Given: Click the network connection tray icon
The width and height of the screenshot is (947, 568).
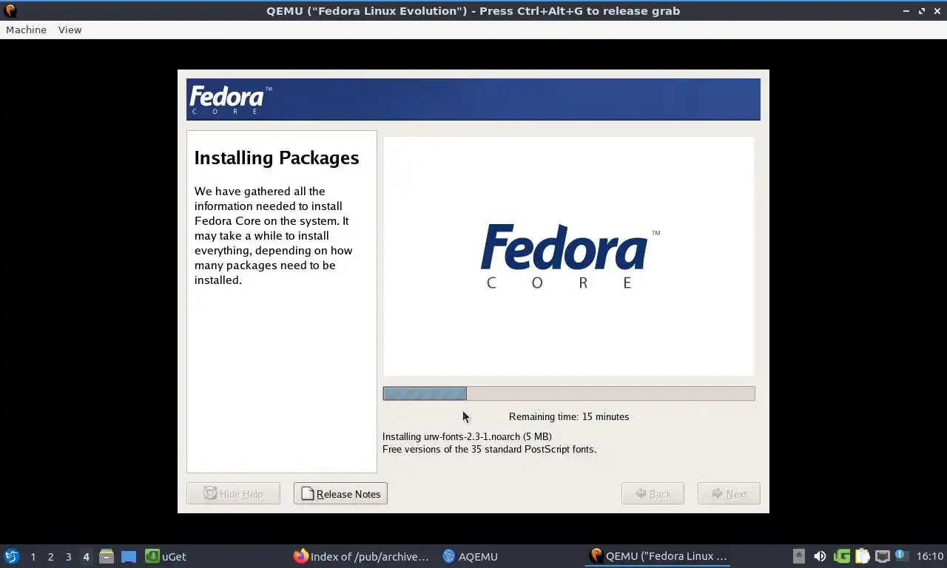Looking at the screenshot, I should click(x=882, y=556).
